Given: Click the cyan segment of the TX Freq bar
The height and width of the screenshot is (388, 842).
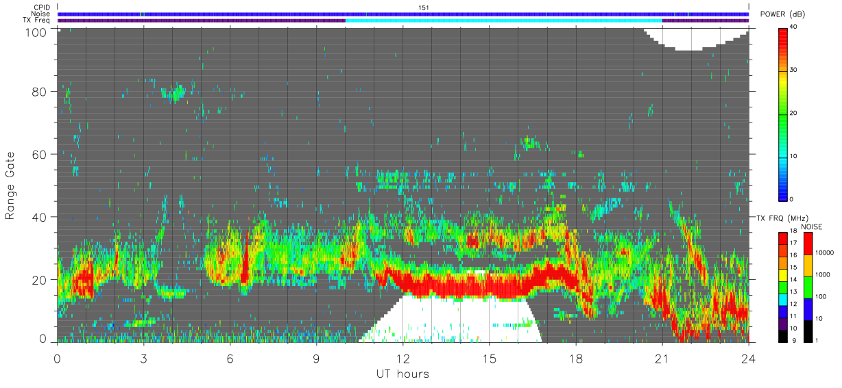Looking at the screenshot, I should 504,21.
